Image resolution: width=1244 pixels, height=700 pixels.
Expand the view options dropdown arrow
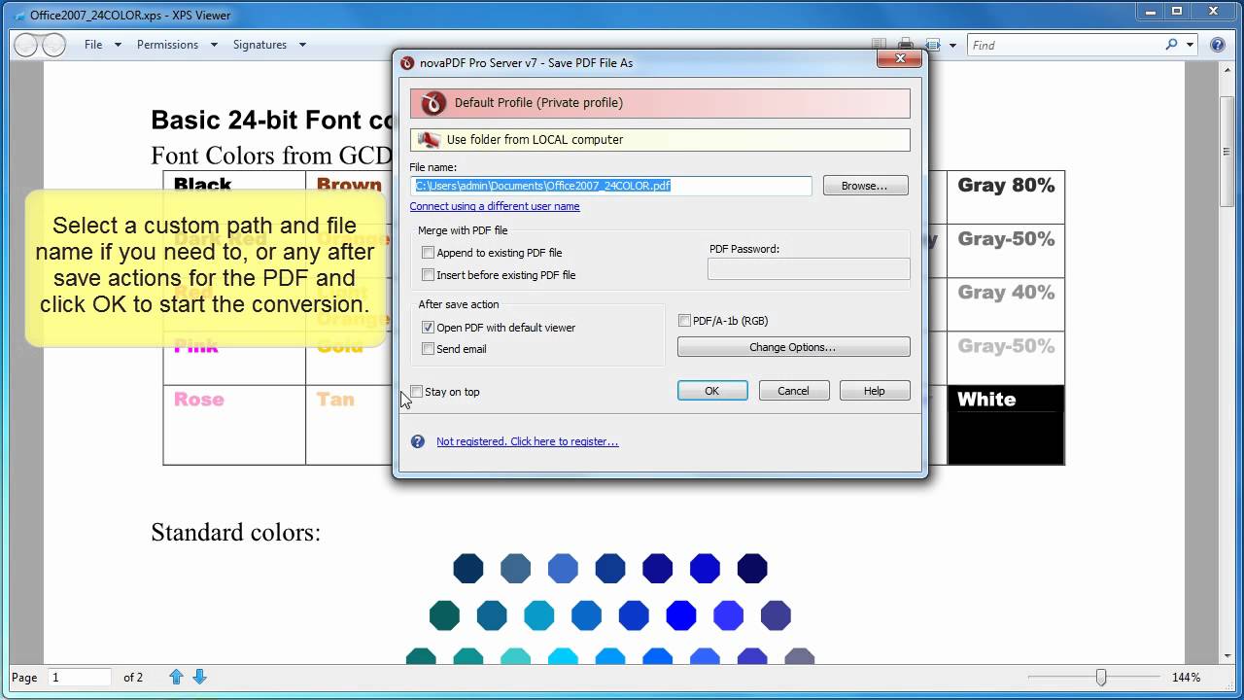click(952, 45)
